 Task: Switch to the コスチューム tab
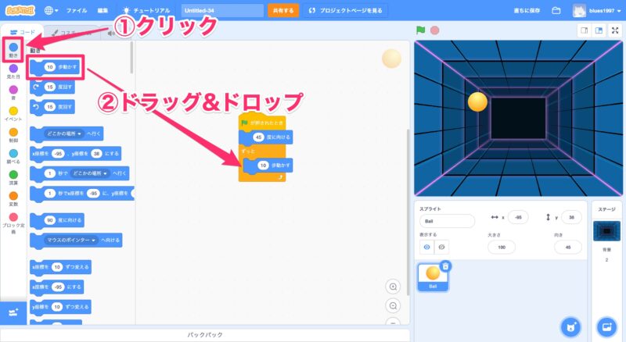(x=64, y=32)
